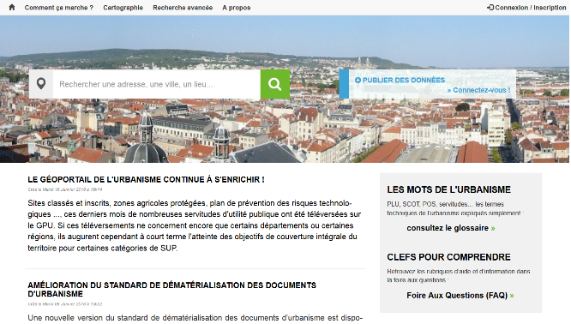Click Connexion / Inscription link
The width and height of the screenshot is (571, 324).
526,8
